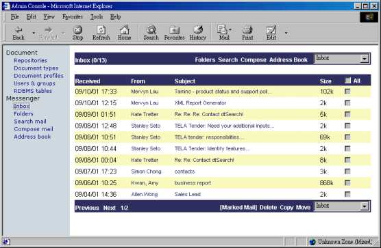Open the Tools menu
This screenshot has width=381, height=248.
97,16
